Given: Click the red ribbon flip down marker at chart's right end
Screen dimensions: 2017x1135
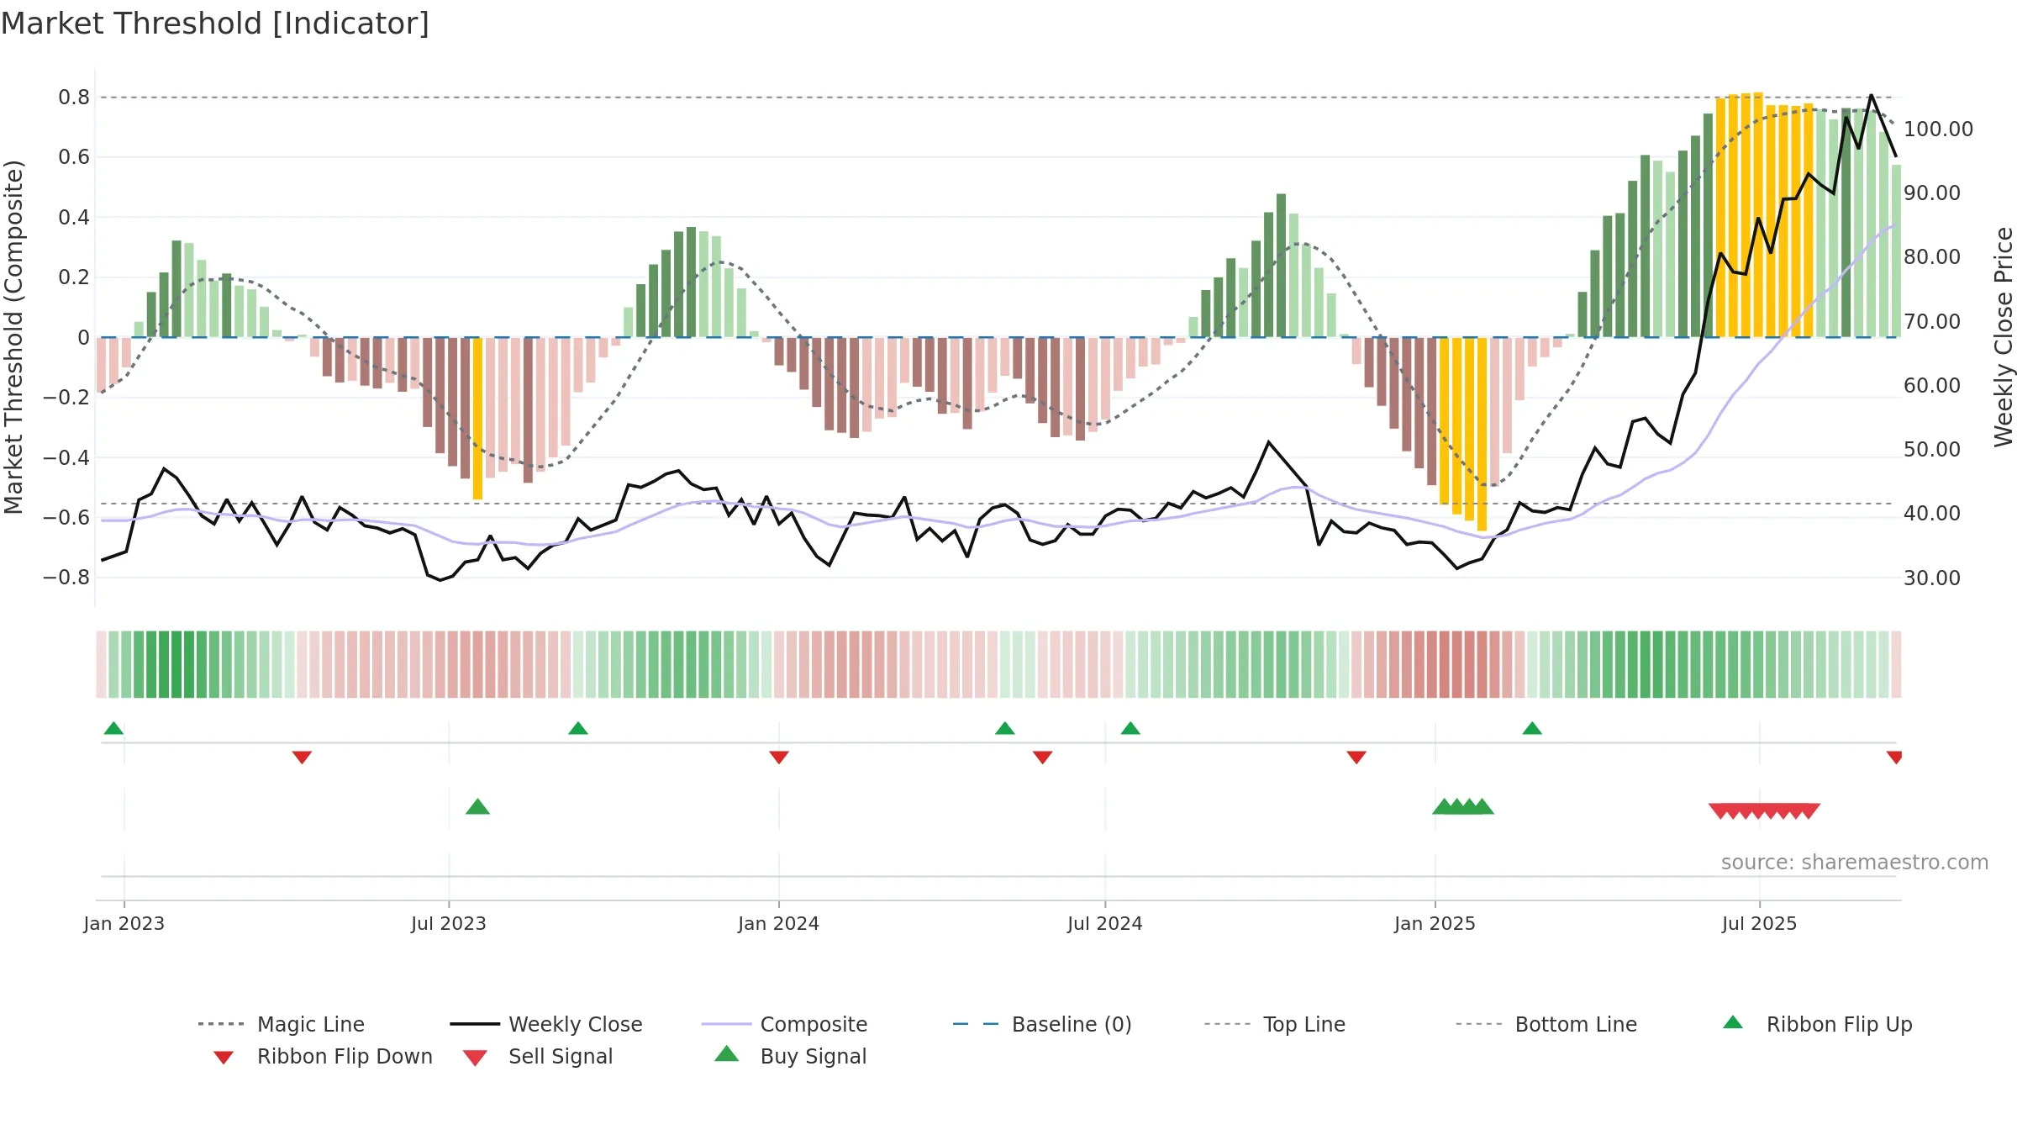Looking at the screenshot, I should 1894,758.
